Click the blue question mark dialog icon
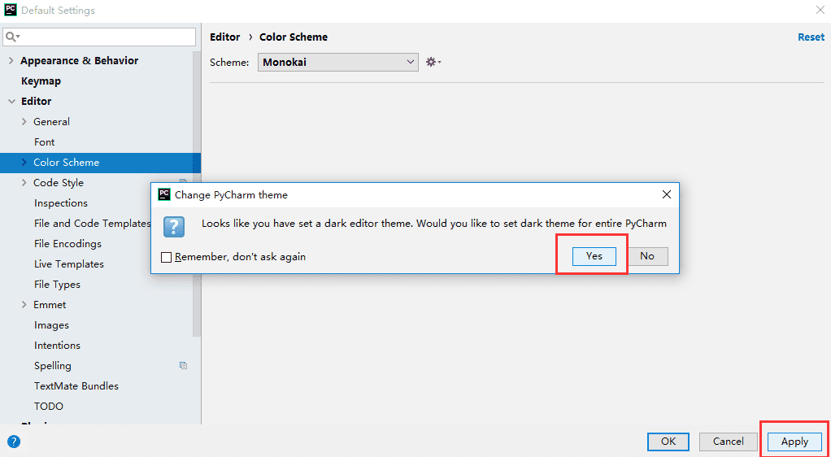The image size is (831, 457). (174, 227)
